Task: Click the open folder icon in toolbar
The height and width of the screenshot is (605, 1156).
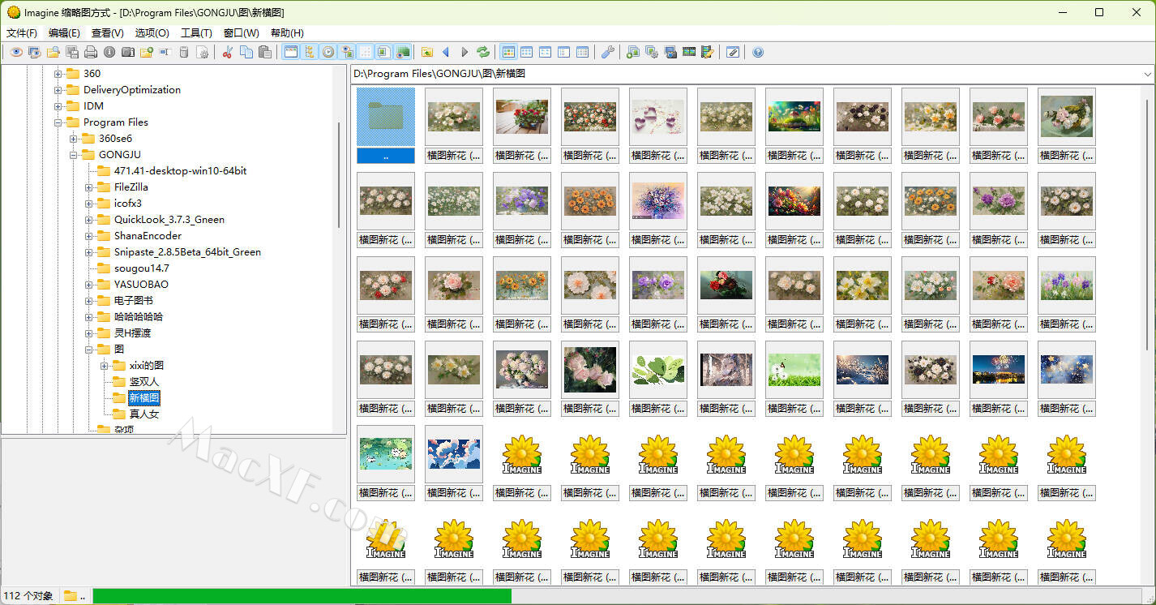Action: click(53, 52)
